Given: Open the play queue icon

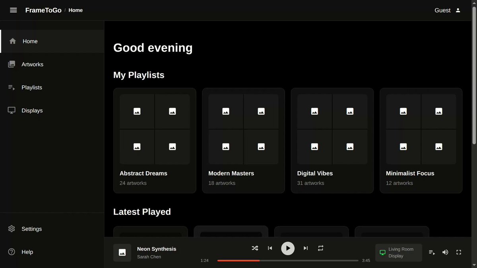Looking at the screenshot, I should [432, 252].
